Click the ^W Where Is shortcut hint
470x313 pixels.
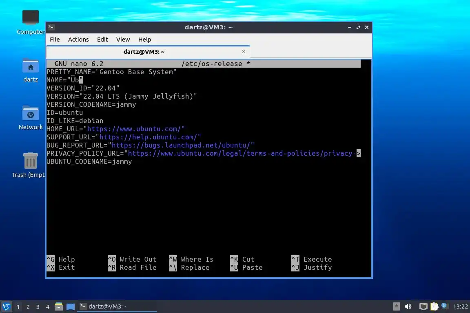191,259
